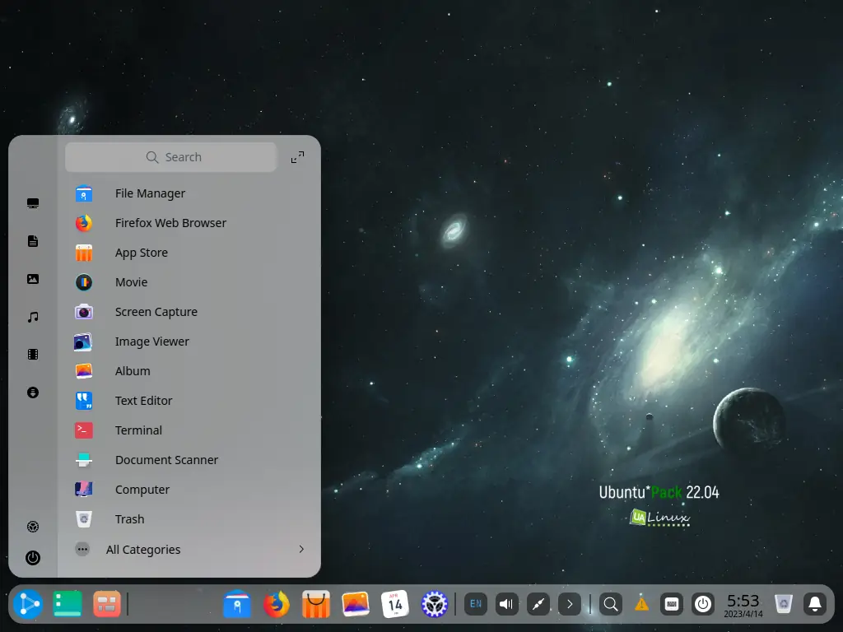
Task: Launch Document Scanner
Action: (x=189, y=460)
